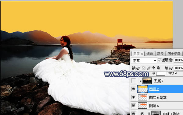Click the 填充 fill percentage field
The height and width of the screenshot is (115, 183).
(x=178, y=68)
